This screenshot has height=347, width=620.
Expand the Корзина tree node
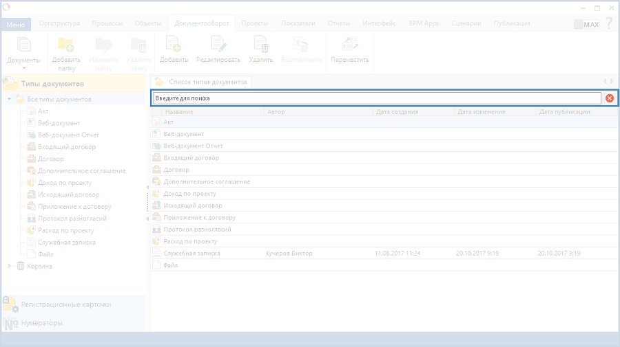tap(10, 266)
